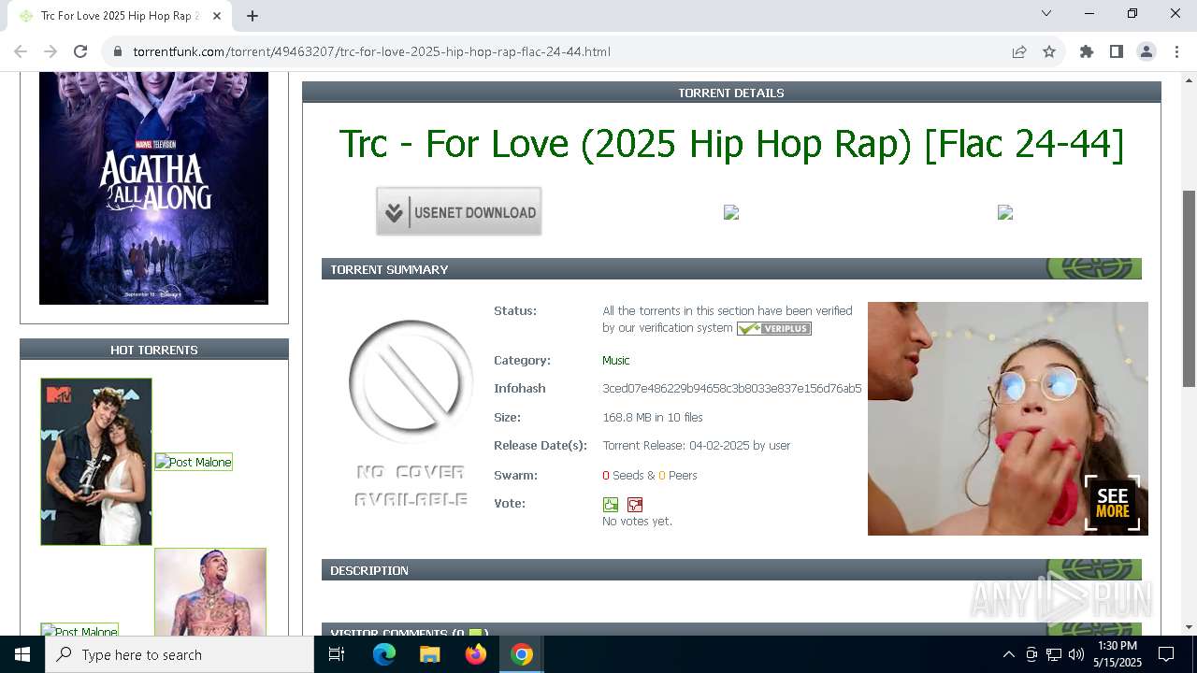Click the right broken download image

click(x=1005, y=212)
